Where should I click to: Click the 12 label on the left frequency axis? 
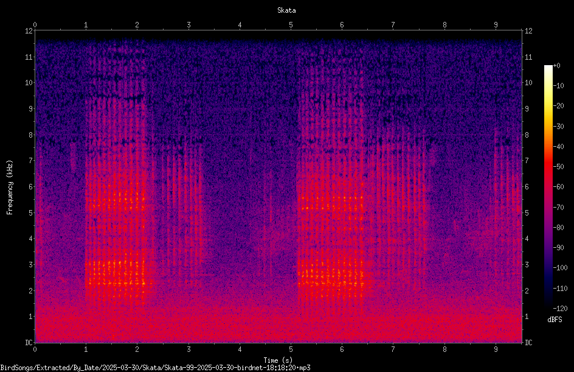[x=29, y=31]
